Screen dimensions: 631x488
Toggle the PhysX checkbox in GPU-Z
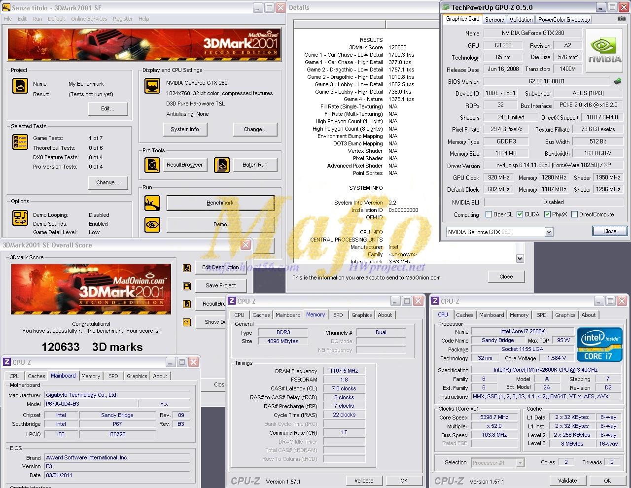pos(547,214)
